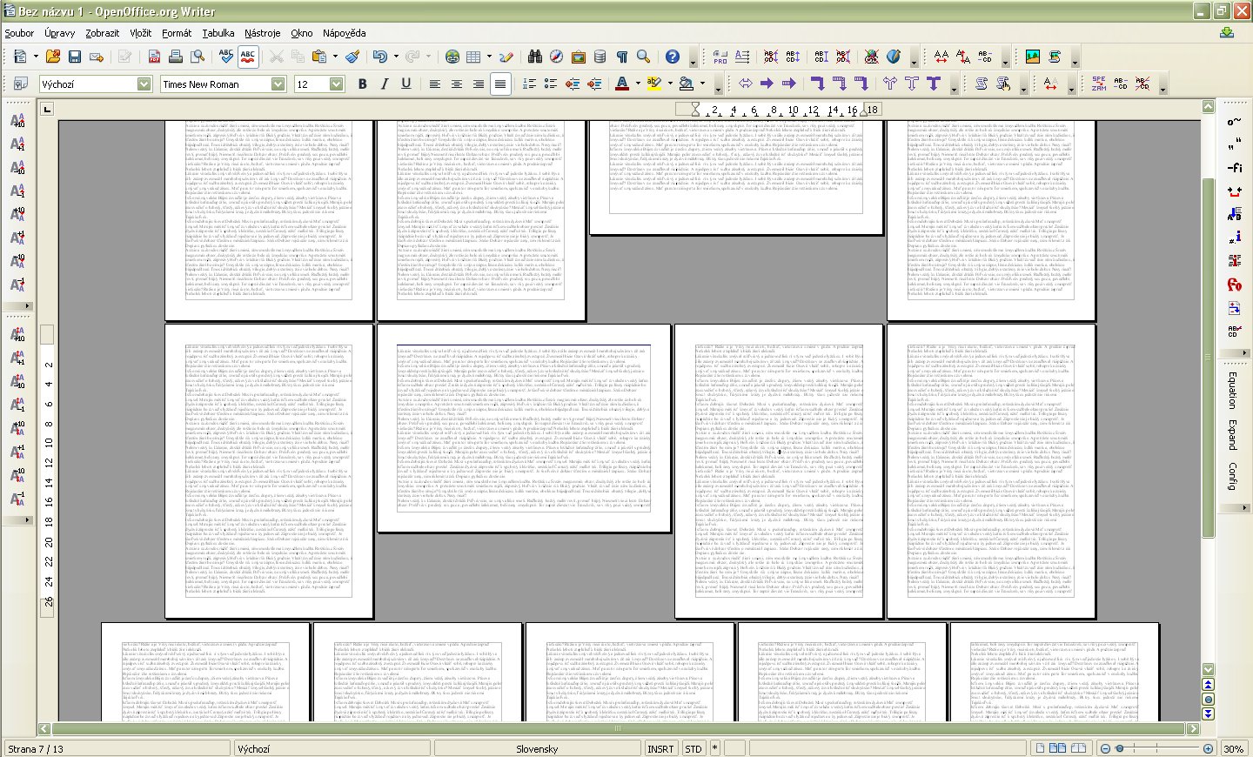
Task: Open OpenOffice Help question-mark icon
Action: [x=672, y=57]
